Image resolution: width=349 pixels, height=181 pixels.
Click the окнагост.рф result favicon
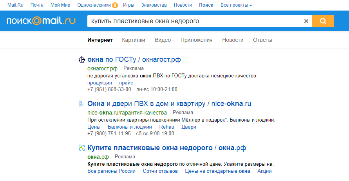(x=82, y=60)
